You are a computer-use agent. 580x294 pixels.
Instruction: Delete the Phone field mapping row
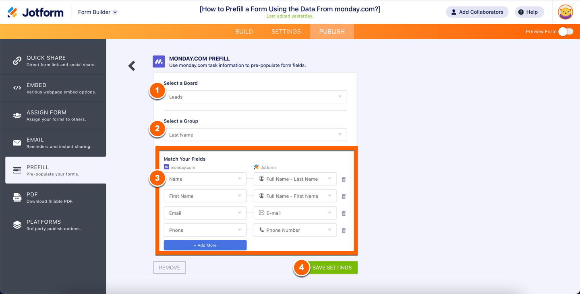[x=344, y=231]
